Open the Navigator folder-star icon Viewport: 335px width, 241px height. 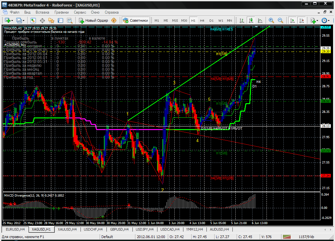pos(51,20)
